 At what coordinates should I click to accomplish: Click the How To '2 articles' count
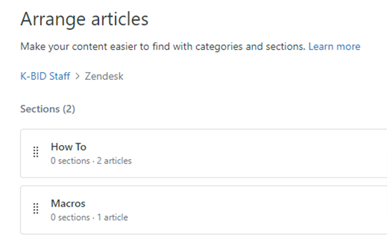[114, 161]
